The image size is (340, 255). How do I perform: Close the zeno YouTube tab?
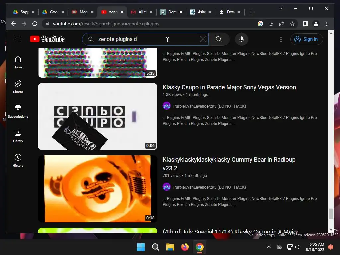(122, 12)
